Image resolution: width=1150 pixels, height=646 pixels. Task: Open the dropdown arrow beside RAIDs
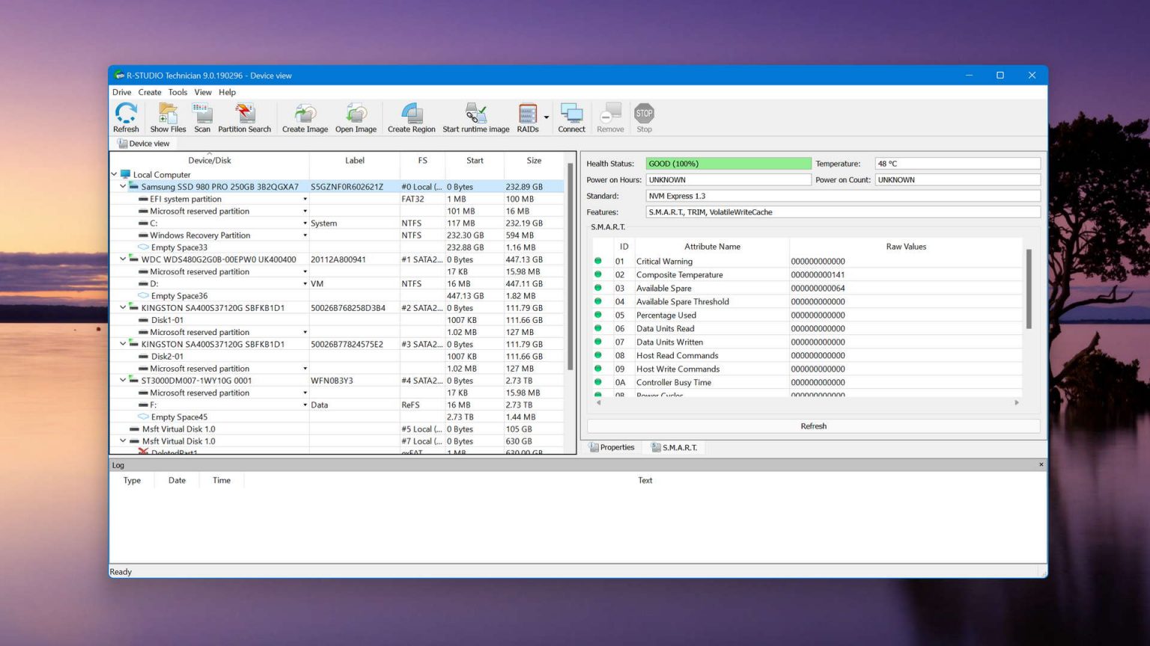coord(546,117)
